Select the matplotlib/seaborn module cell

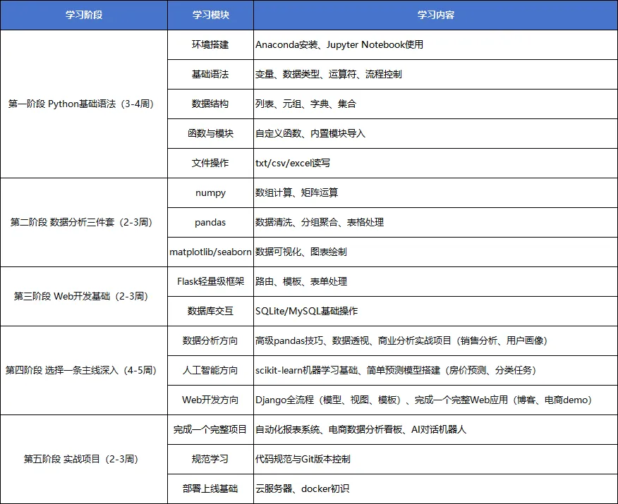(x=210, y=252)
